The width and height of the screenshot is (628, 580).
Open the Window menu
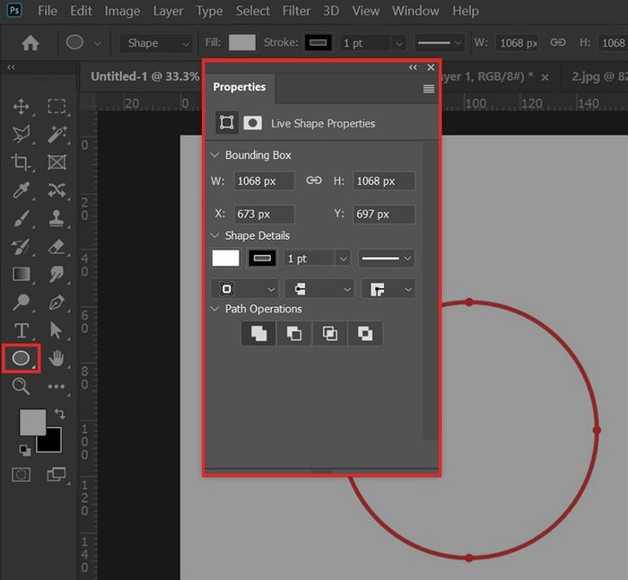click(415, 11)
